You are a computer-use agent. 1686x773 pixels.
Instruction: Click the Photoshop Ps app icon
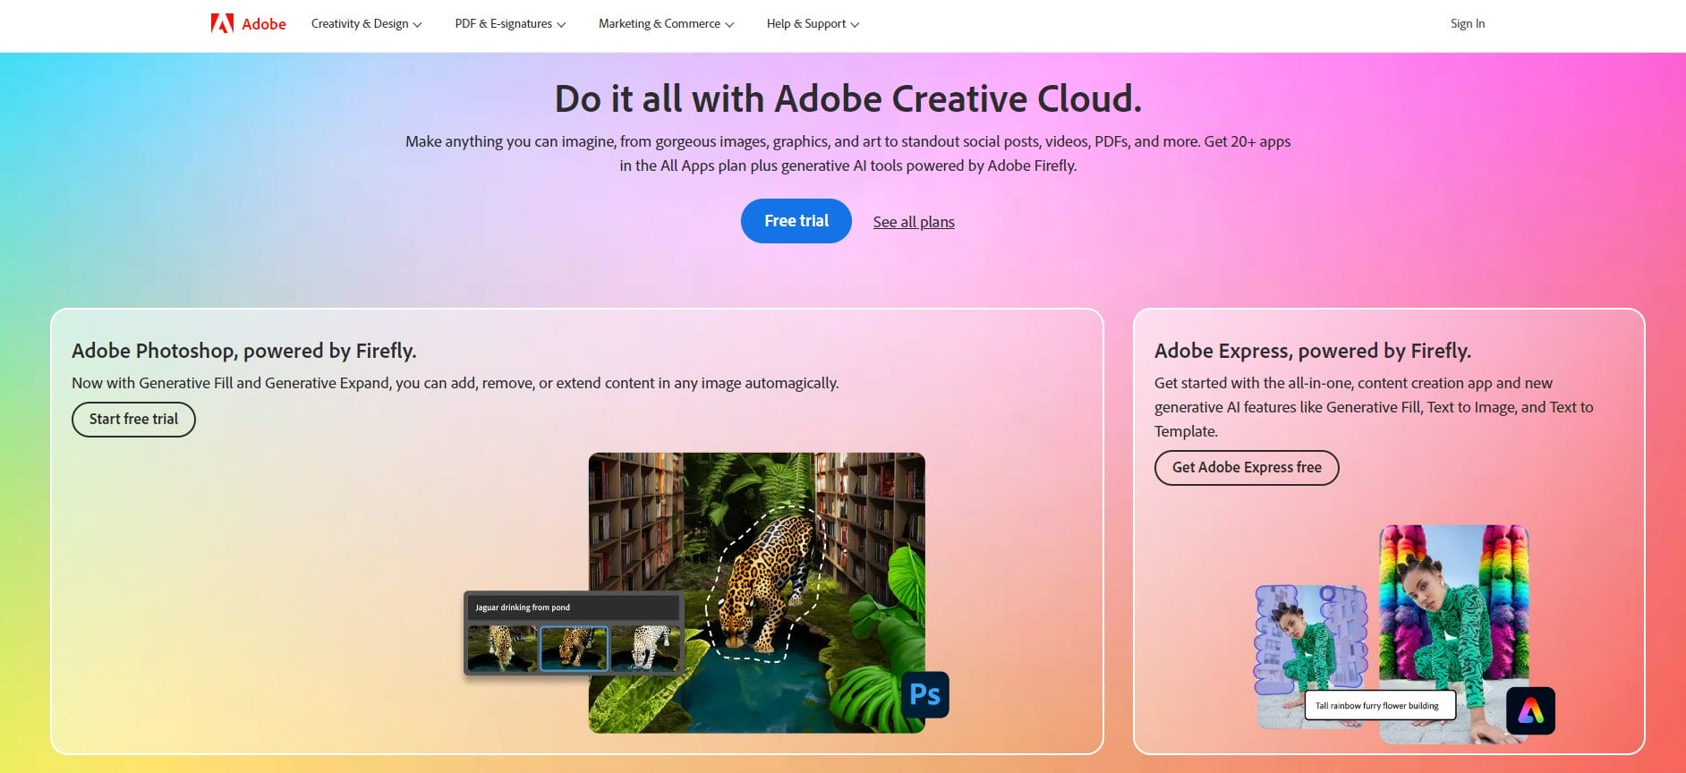point(924,694)
